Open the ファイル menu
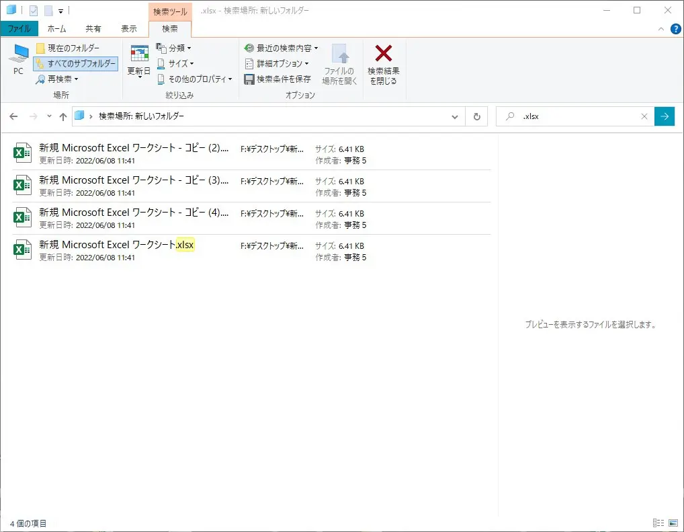Viewport: 684px width, 532px height. click(19, 28)
